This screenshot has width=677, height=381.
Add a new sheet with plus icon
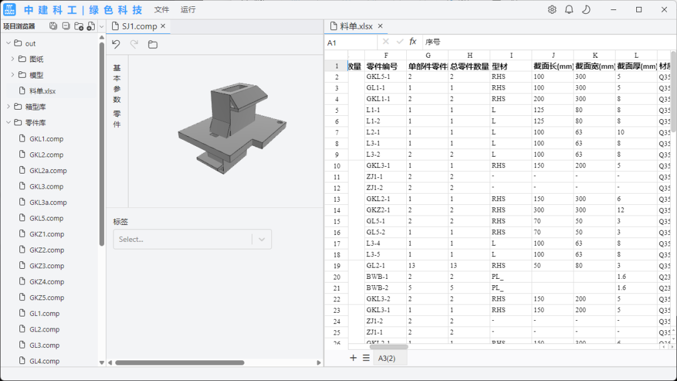[353, 358]
